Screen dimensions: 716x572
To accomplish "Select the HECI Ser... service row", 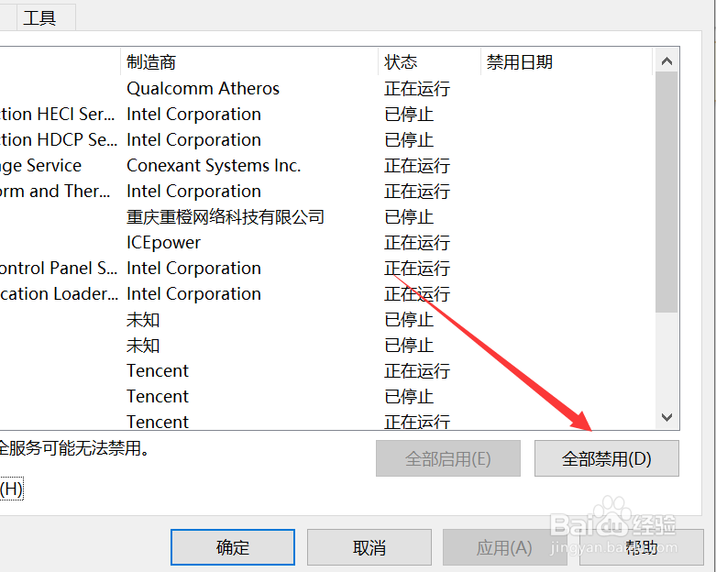I will pyautogui.click(x=326, y=115).
